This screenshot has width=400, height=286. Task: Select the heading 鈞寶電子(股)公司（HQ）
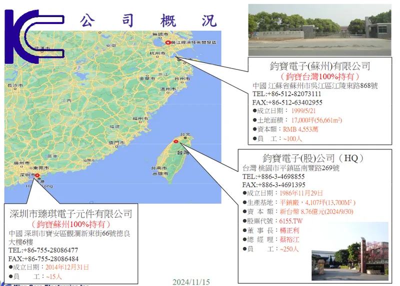pos(314,158)
